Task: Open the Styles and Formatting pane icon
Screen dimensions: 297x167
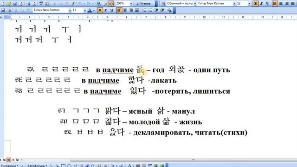Action: (163, 4)
